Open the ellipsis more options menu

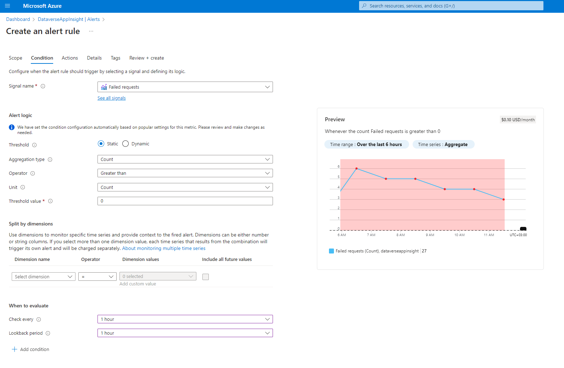coord(91,31)
